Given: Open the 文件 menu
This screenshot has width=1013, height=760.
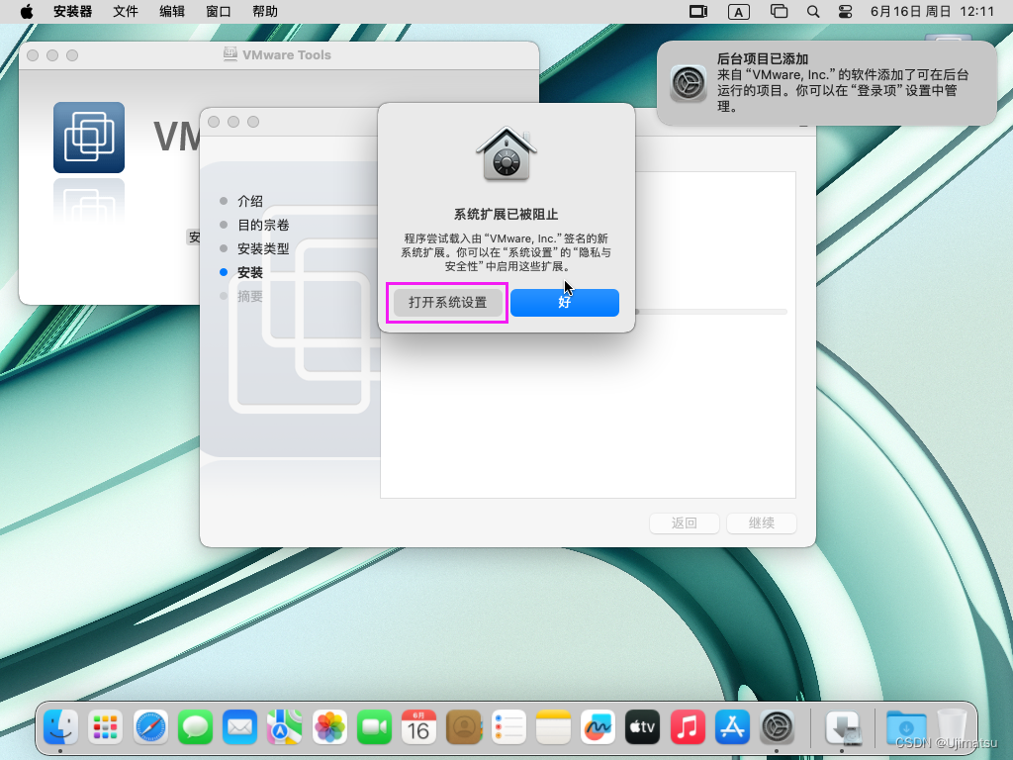Looking at the screenshot, I should pos(126,12).
